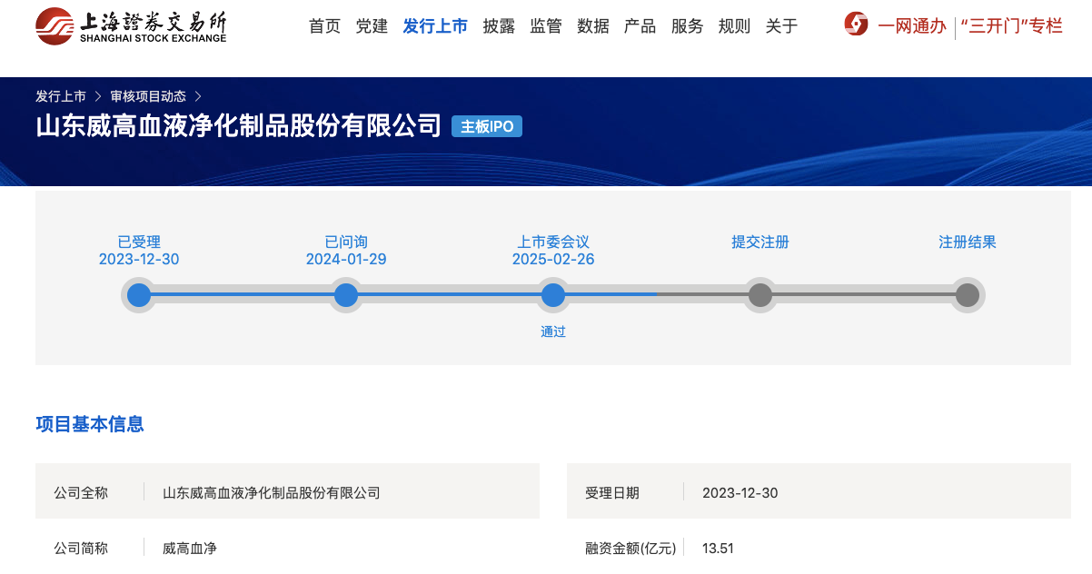Click the 融资金额(亿元) field label
Screen dimensions: 1092x574
tap(631, 548)
